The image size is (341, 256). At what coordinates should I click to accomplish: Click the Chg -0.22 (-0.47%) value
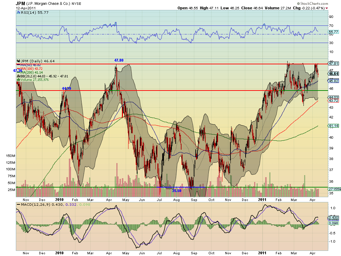click(x=309, y=8)
